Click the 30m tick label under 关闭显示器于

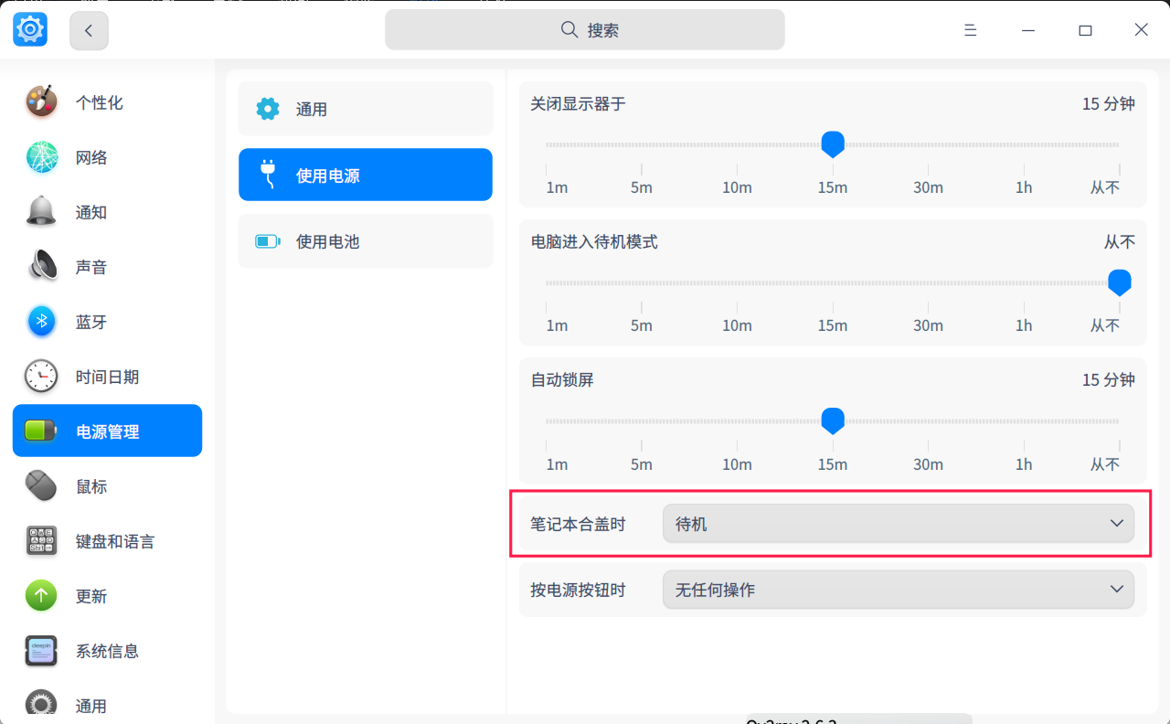tap(928, 187)
